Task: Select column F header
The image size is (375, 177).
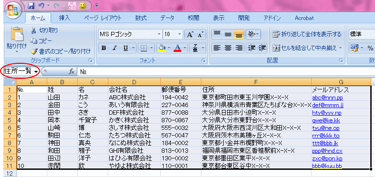Action: click(x=256, y=82)
